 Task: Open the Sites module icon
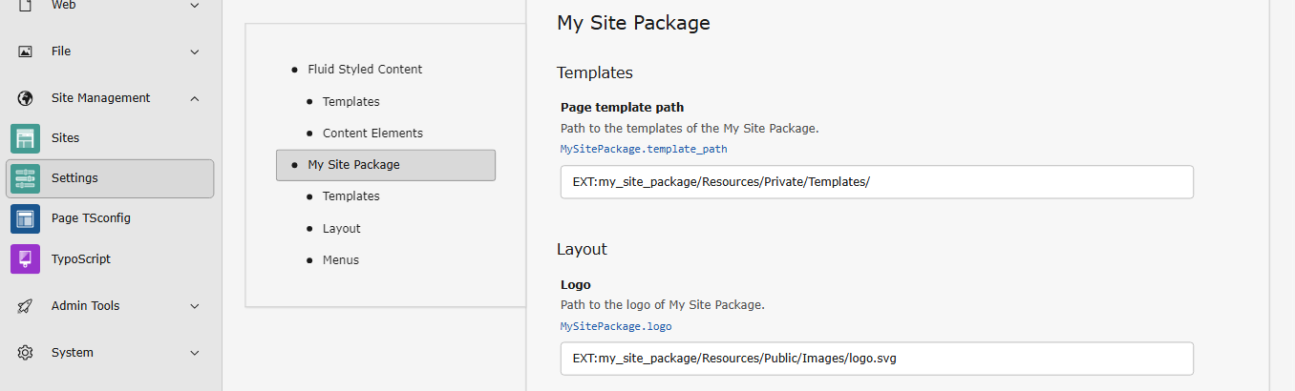click(x=26, y=138)
